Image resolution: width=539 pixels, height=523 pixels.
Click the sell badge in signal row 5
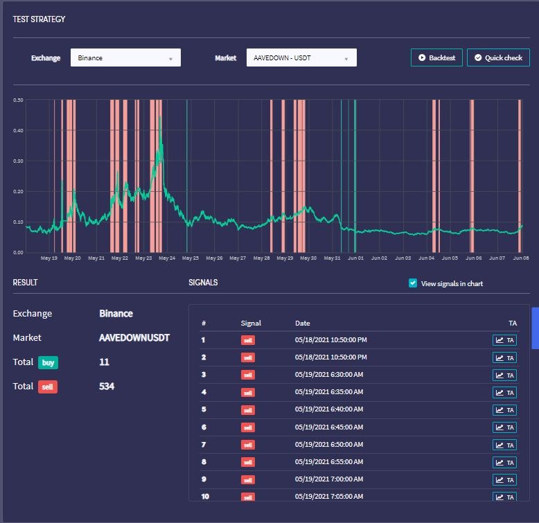pos(248,410)
